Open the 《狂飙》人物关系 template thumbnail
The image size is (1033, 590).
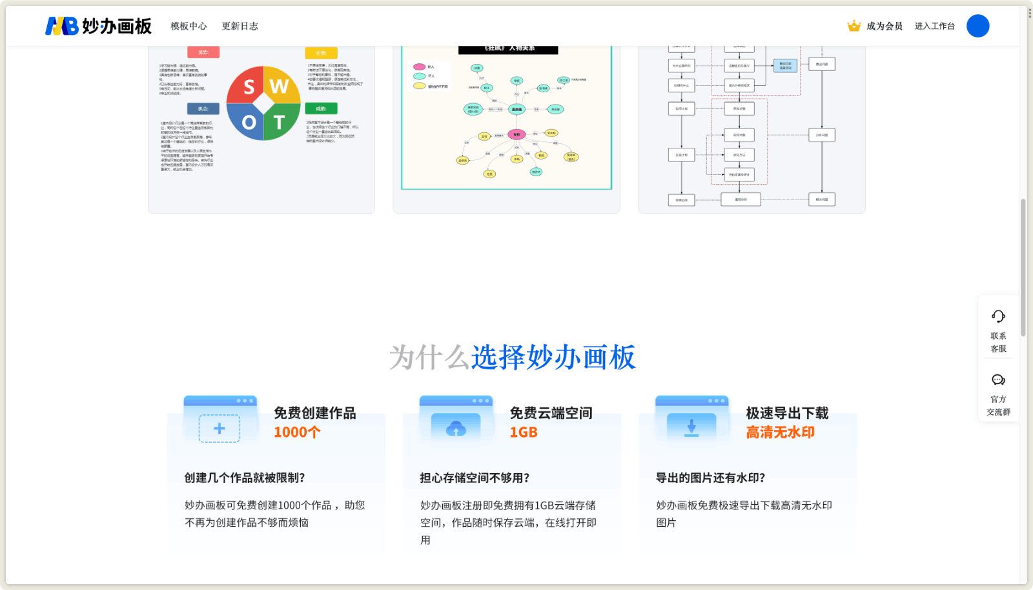point(506,129)
